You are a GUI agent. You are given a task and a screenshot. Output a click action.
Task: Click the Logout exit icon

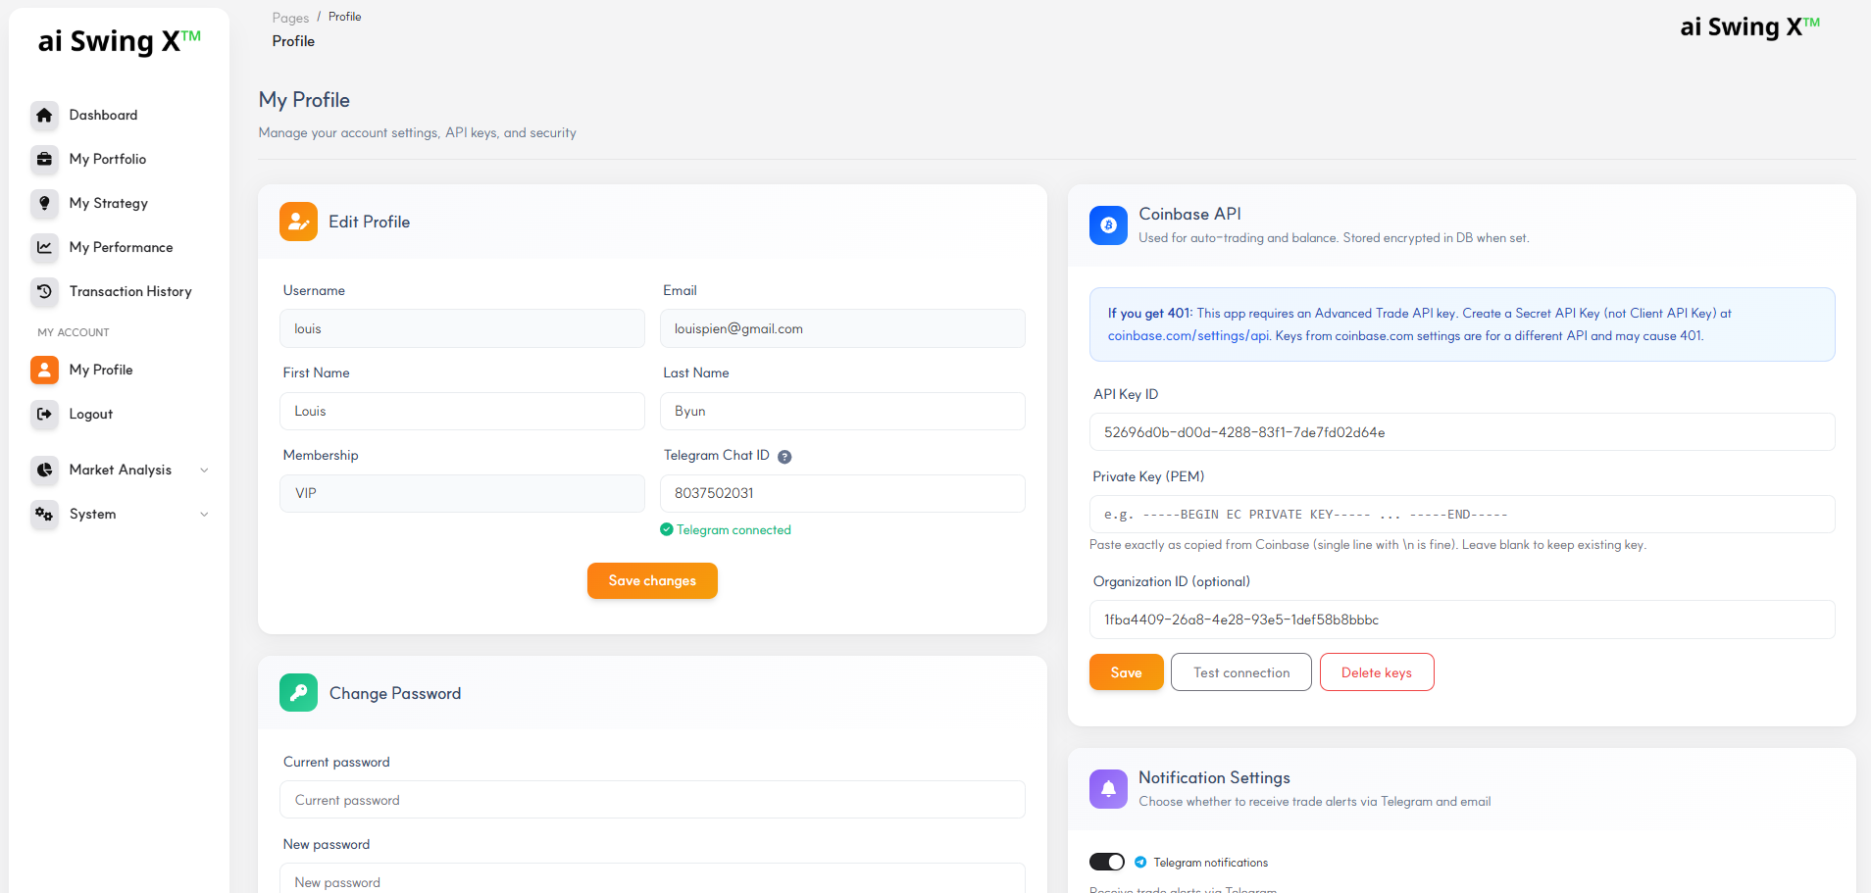(44, 414)
